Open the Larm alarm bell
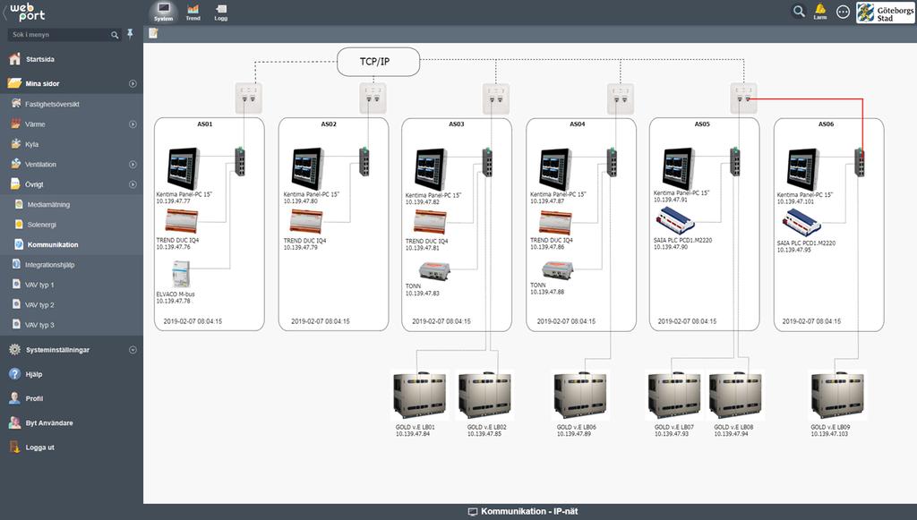Image resolution: width=917 pixels, height=520 pixels. click(820, 12)
